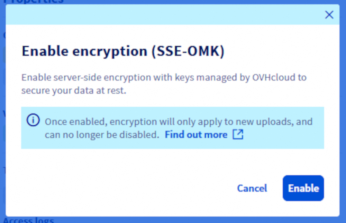Click the blue X dismiss icon at top right
Screen dimensions: 346x223
329,14
